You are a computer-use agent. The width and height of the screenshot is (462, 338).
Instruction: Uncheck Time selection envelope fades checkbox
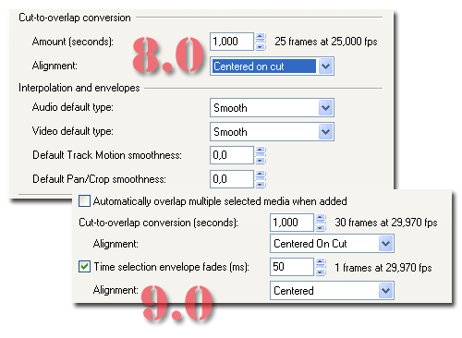84,267
